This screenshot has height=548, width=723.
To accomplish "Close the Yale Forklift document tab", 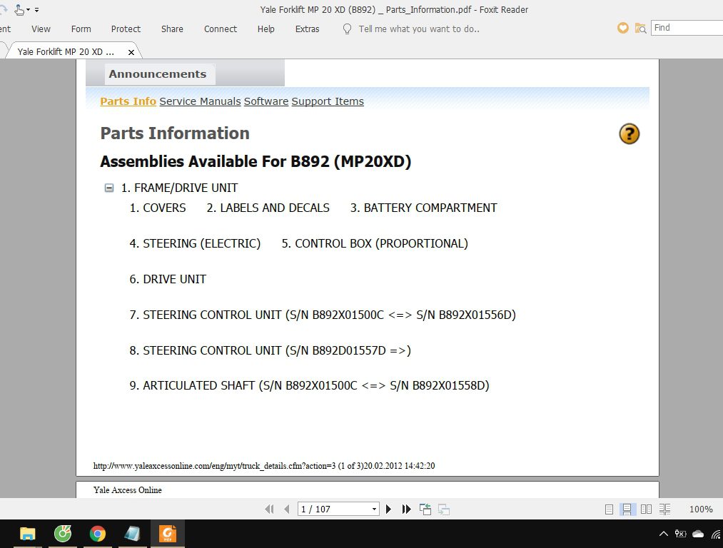I will [x=131, y=52].
